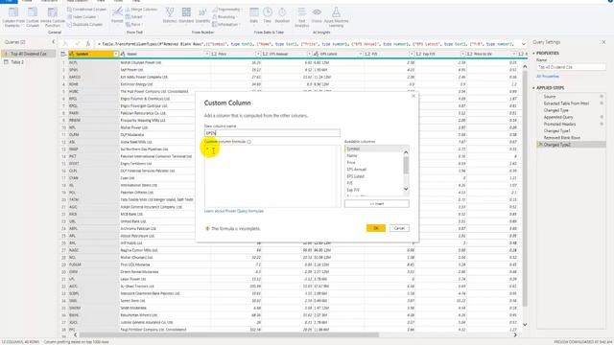Image resolution: width=614 pixels, height=345 pixels.
Task: Open the View ribbon tab
Action: pyautogui.click(x=101, y=1)
